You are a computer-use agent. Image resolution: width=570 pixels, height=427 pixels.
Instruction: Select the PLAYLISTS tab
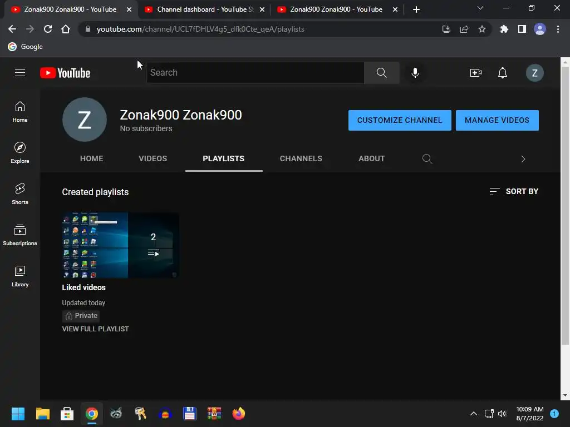tap(224, 158)
